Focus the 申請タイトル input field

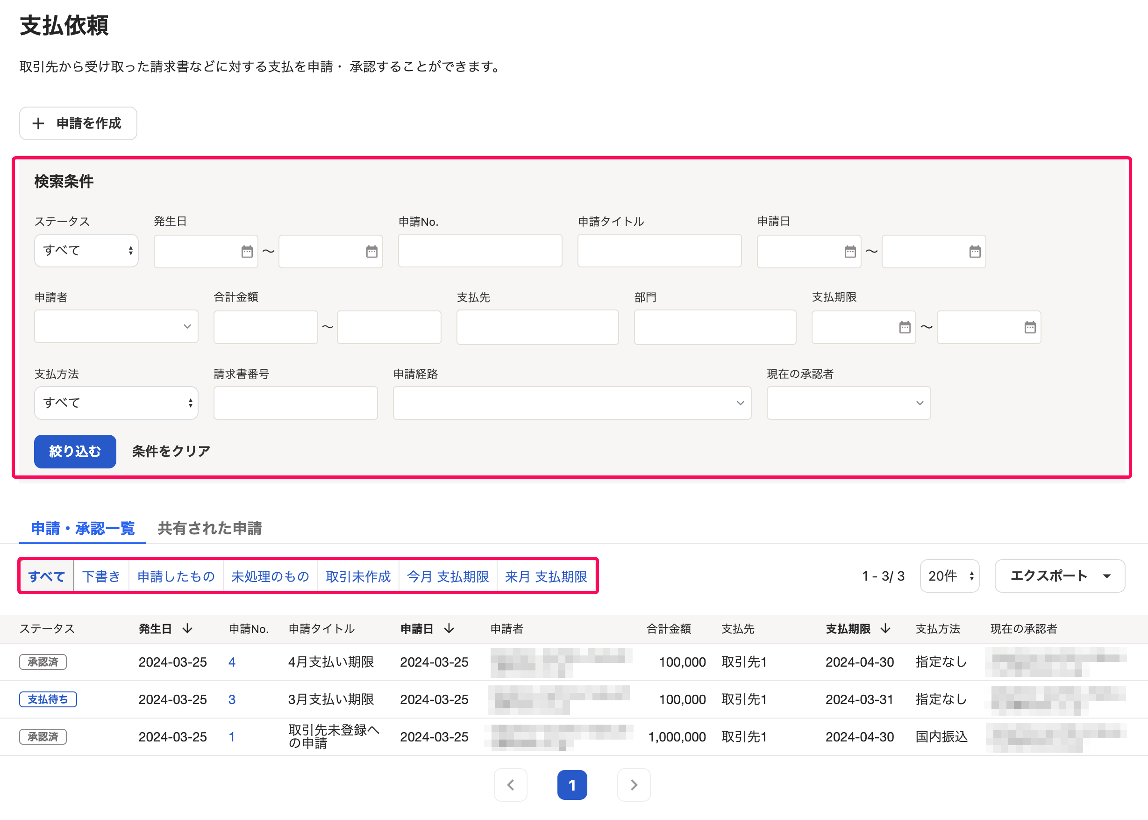click(659, 251)
